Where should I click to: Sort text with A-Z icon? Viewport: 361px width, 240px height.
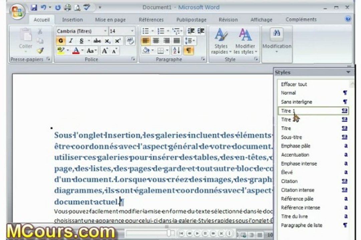coord(176,51)
